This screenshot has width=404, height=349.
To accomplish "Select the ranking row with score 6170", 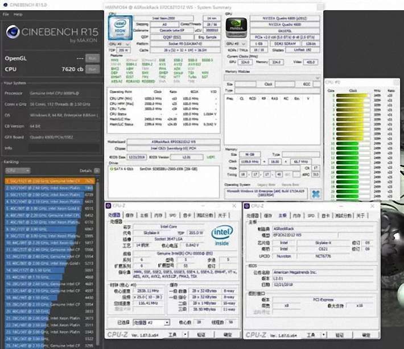I will click(x=49, y=222).
